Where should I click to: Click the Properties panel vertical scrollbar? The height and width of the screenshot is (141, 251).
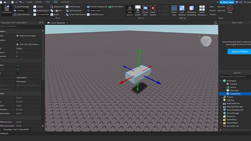43,55
